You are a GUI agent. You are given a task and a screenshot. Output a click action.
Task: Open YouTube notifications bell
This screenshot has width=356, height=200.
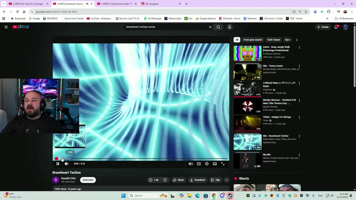[x=336, y=27]
